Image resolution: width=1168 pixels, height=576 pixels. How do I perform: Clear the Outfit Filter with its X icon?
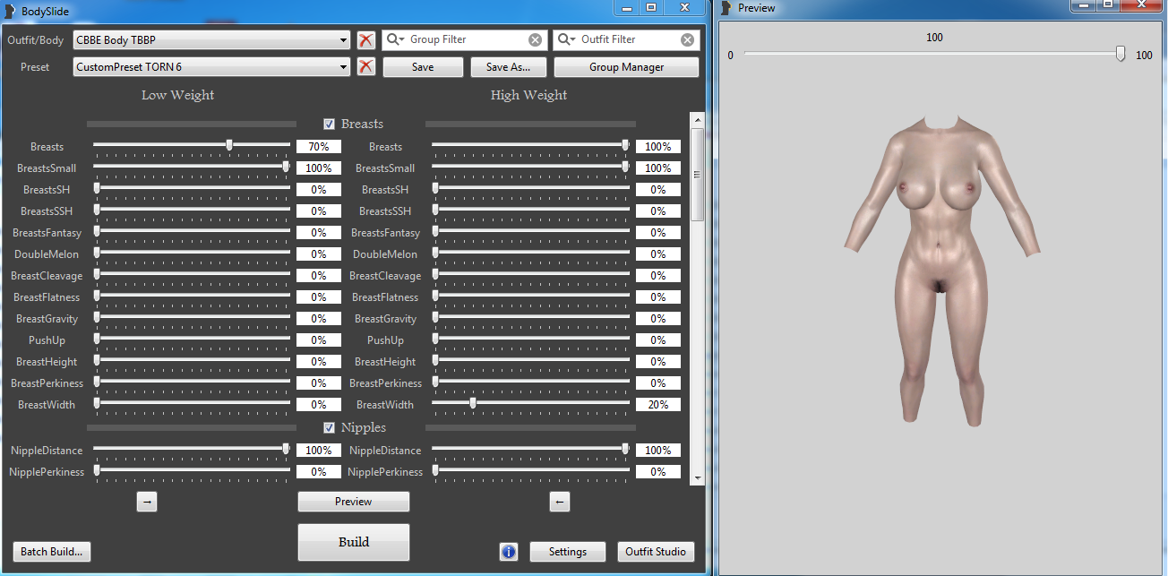(687, 40)
